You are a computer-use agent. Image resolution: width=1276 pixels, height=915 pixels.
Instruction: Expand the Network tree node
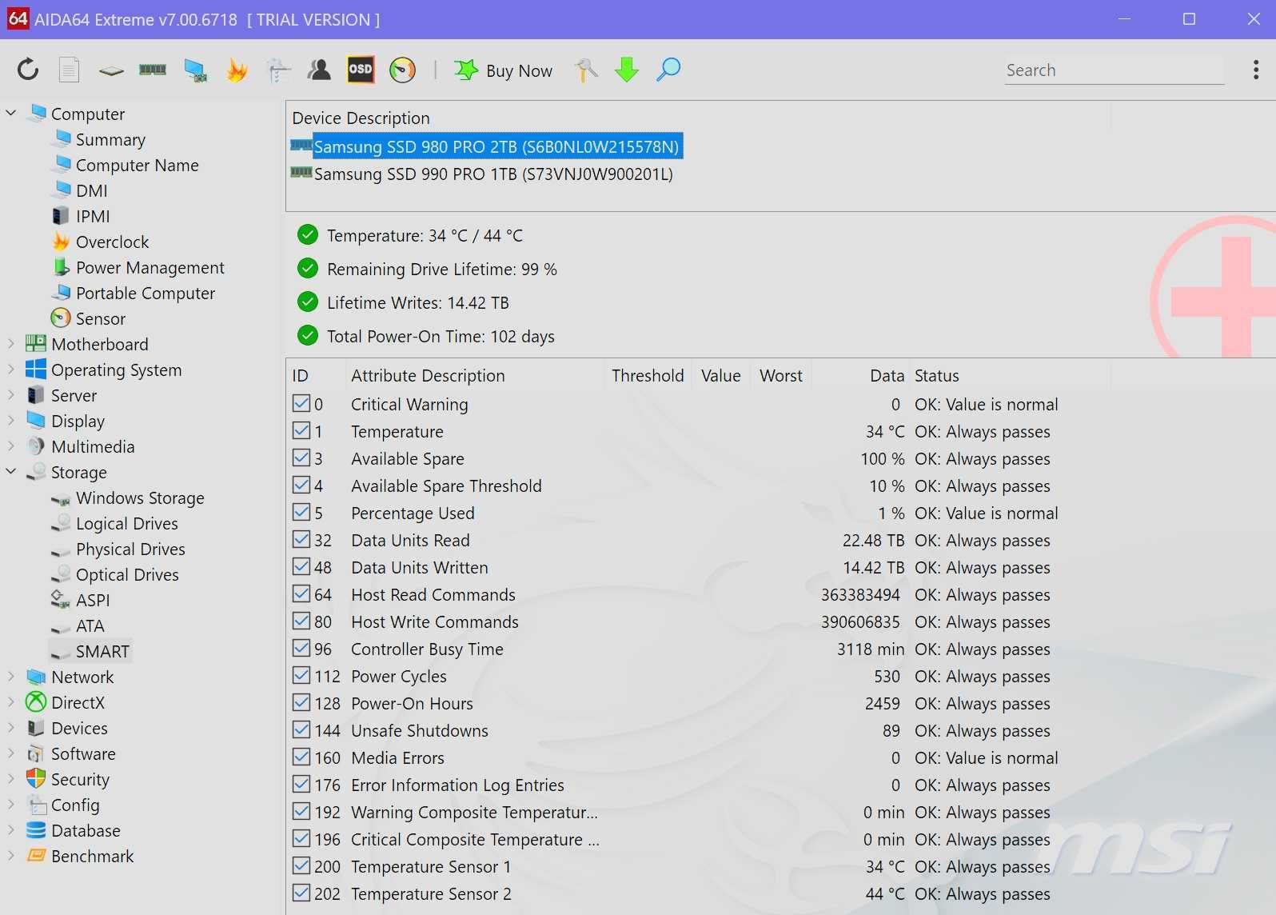[11, 677]
